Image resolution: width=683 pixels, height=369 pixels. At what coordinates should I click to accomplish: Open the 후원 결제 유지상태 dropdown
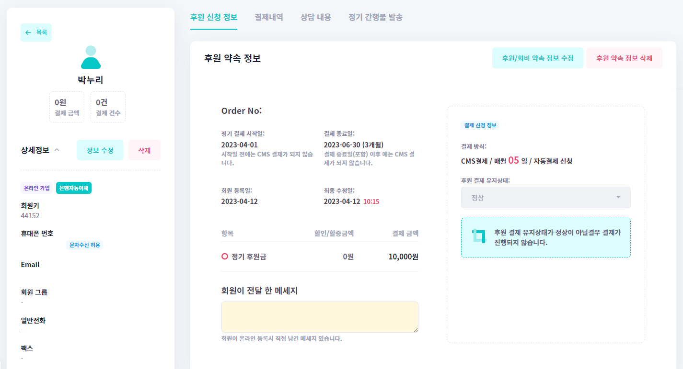tap(545, 197)
